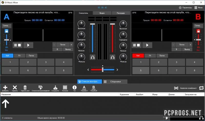Click deck A Синхр sync button
Viewport: 205px width, 121px height.
pyautogui.click(x=6, y=26)
